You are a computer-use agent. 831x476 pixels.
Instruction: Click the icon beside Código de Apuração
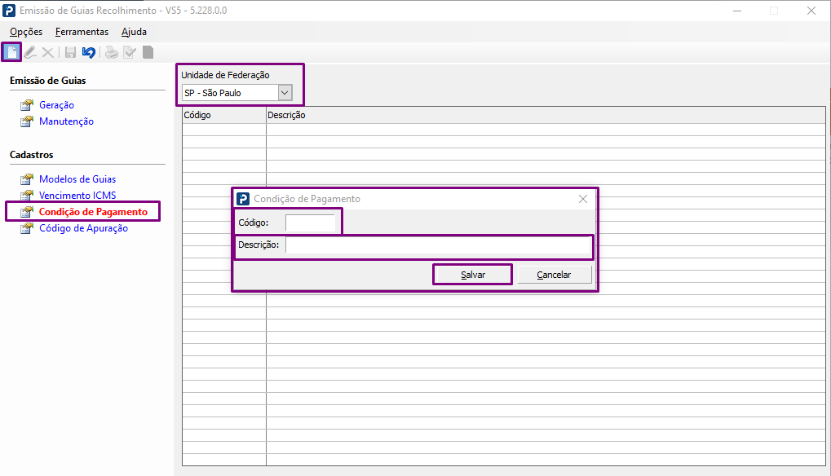[x=26, y=229]
